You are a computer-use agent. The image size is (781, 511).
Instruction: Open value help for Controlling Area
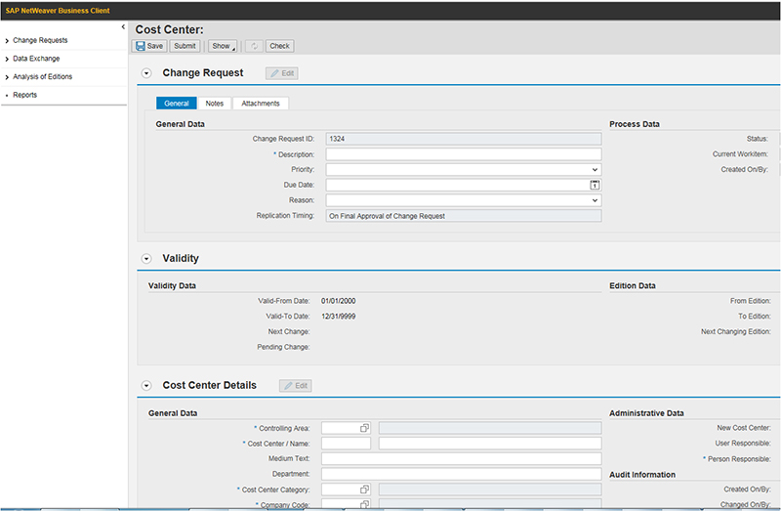(363, 428)
